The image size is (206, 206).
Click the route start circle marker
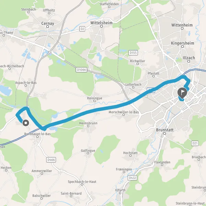click(x=26, y=123)
